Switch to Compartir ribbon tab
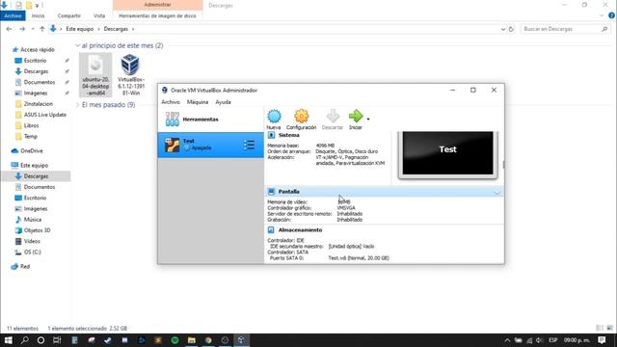This screenshot has height=347, width=617. click(68, 15)
